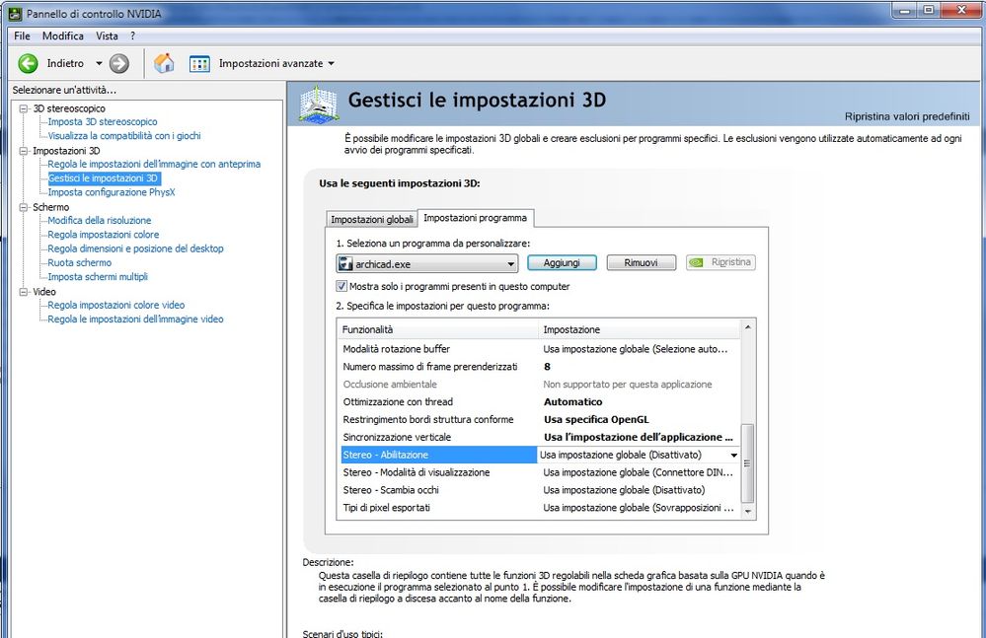Open the Vista menu

click(x=107, y=35)
